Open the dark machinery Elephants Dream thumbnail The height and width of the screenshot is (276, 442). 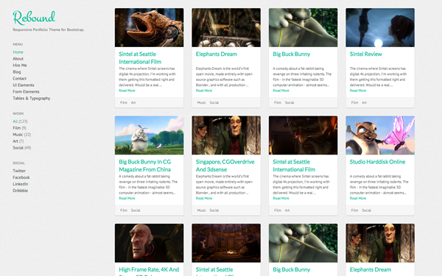click(226, 28)
